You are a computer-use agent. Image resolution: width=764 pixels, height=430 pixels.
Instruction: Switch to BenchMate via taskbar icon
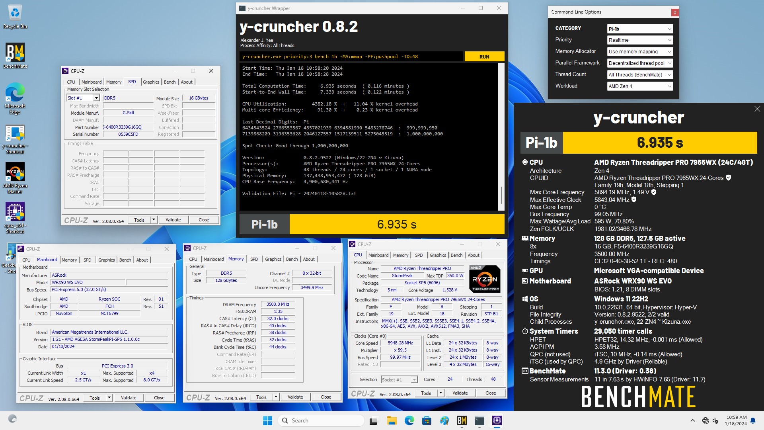462,420
